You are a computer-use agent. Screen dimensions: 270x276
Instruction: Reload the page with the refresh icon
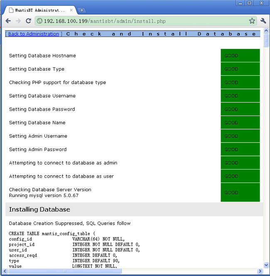28,21
